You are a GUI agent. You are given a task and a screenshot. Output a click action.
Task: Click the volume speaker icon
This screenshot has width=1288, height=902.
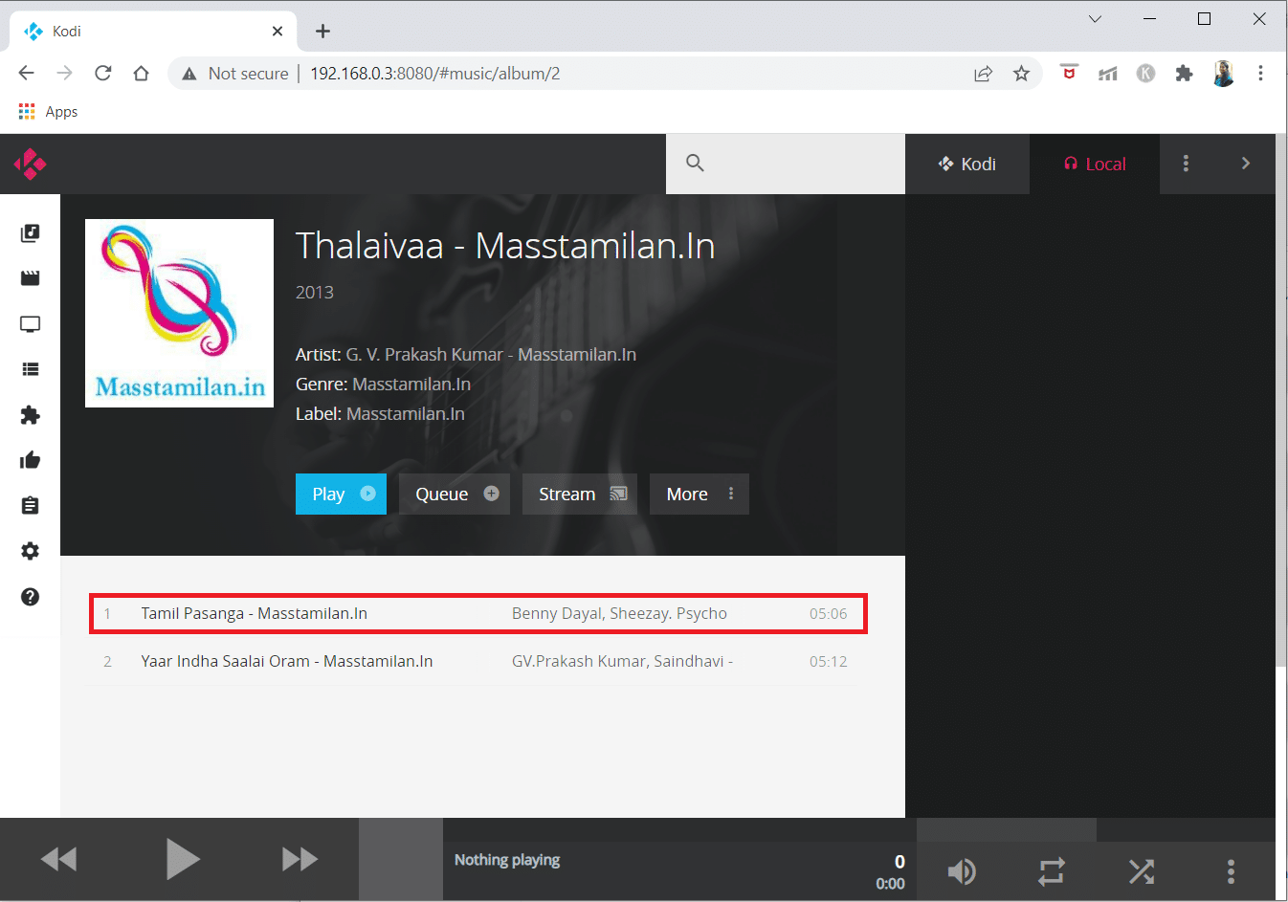point(962,870)
